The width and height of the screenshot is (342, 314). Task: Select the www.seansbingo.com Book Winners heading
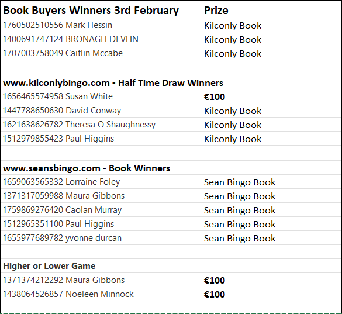coord(87,168)
